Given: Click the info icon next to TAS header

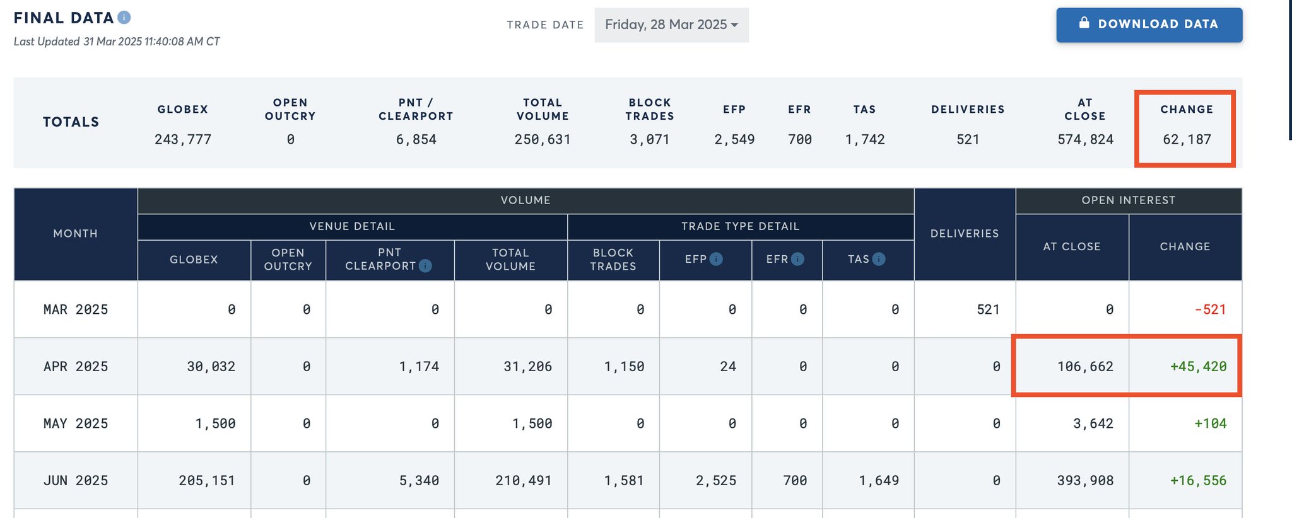Looking at the screenshot, I should pos(879,259).
